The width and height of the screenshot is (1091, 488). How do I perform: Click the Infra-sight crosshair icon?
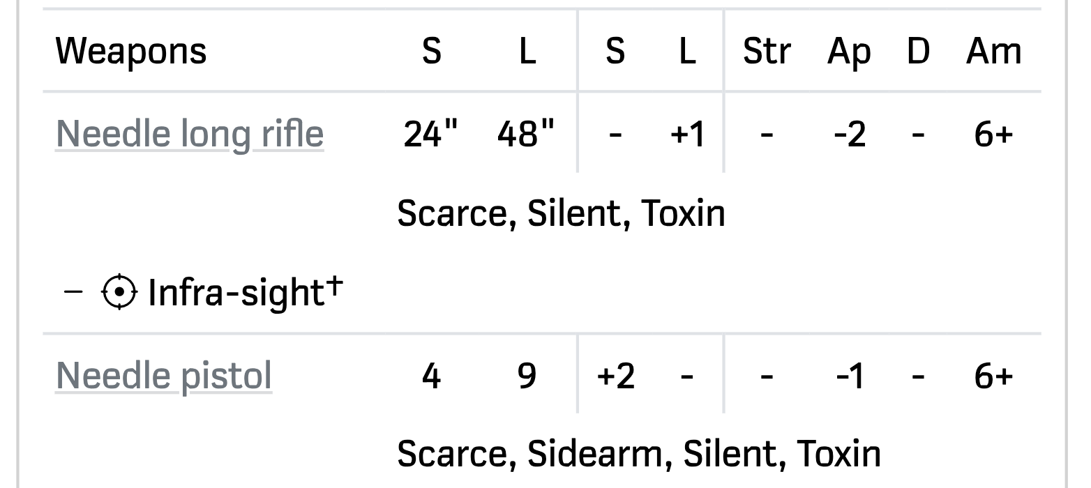[119, 293]
